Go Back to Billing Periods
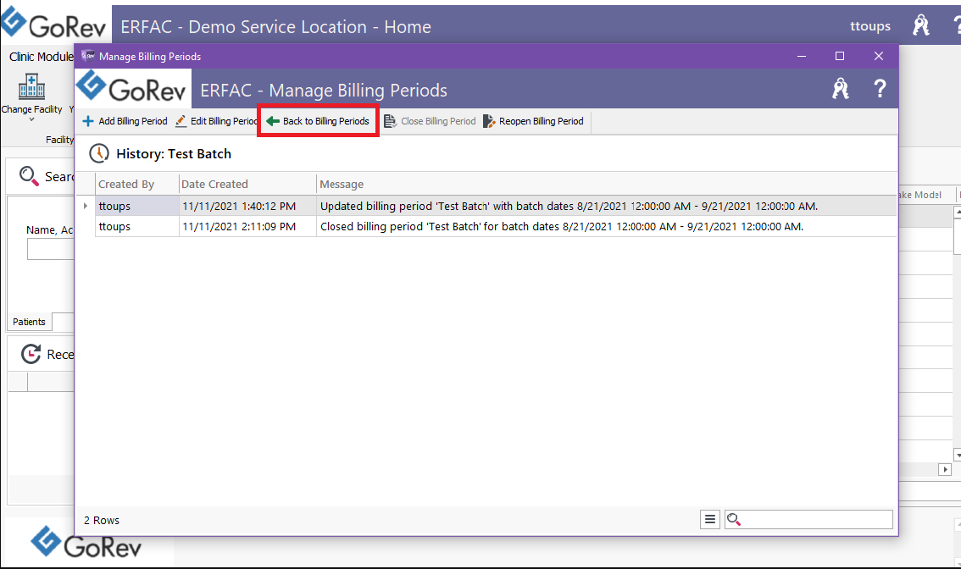961x569 pixels. (x=318, y=121)
